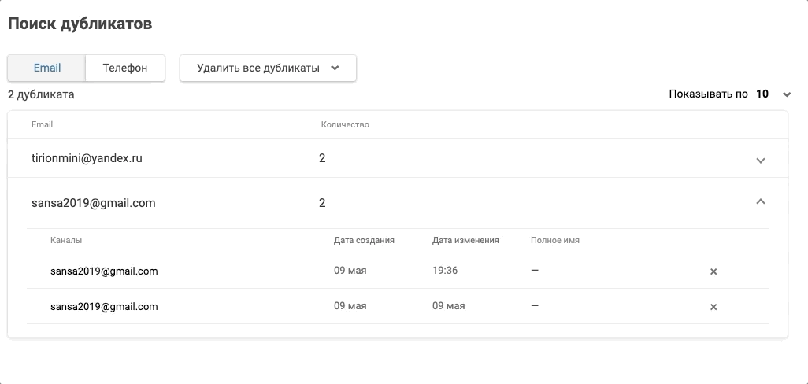Remove the sansa2019 duplicate modified at 19:36
This screenshot has width=808, height=384.
click(x=713, y=271)
